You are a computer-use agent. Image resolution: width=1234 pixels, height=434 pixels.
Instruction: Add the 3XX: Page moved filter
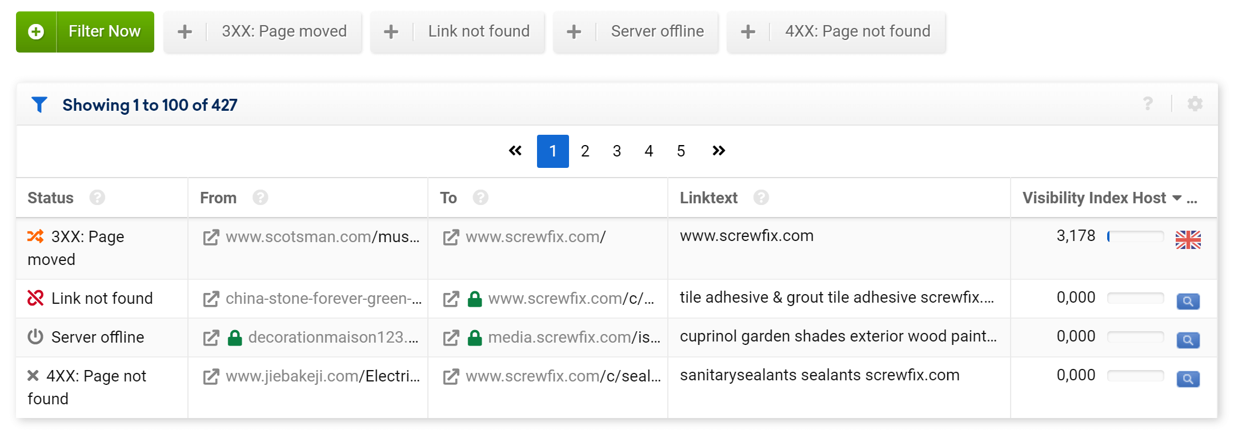pyautogui.click(x=263, y=32)
